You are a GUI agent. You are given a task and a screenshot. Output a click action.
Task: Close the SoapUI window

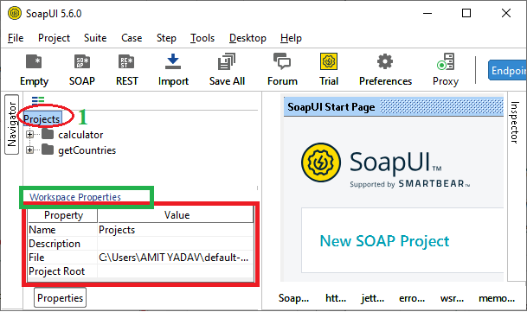[506, 14]
